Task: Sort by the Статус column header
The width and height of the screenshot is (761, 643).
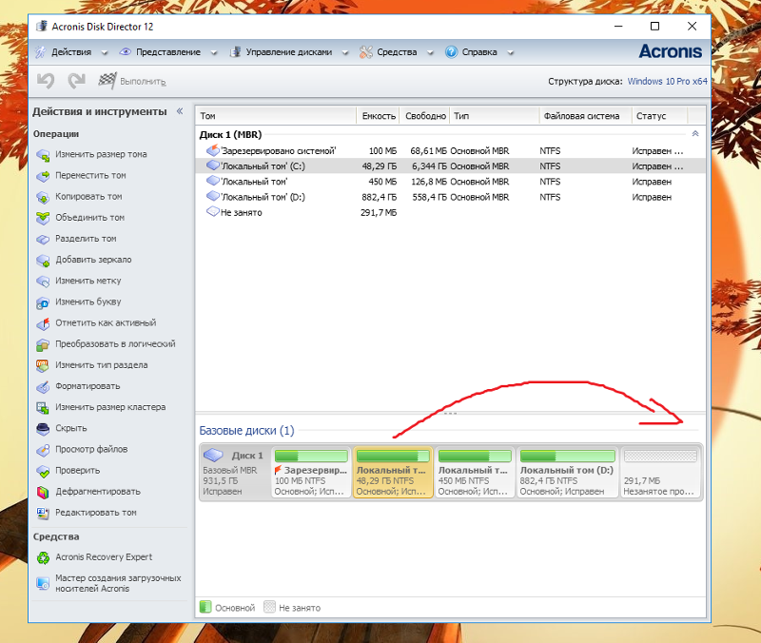Action: tap(659, 116)
